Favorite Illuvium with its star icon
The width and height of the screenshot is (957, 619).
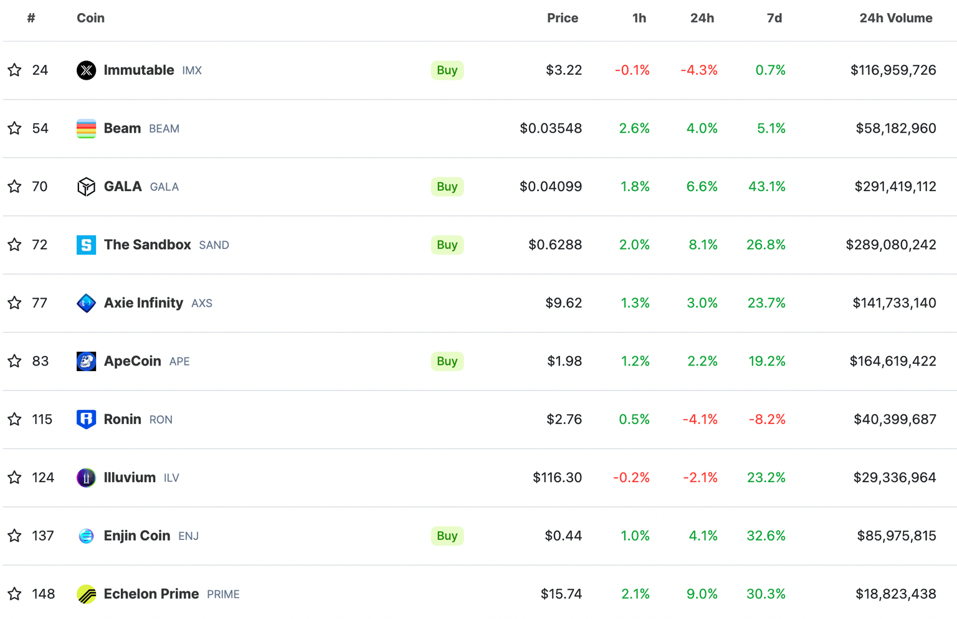[x=15, y=478]
